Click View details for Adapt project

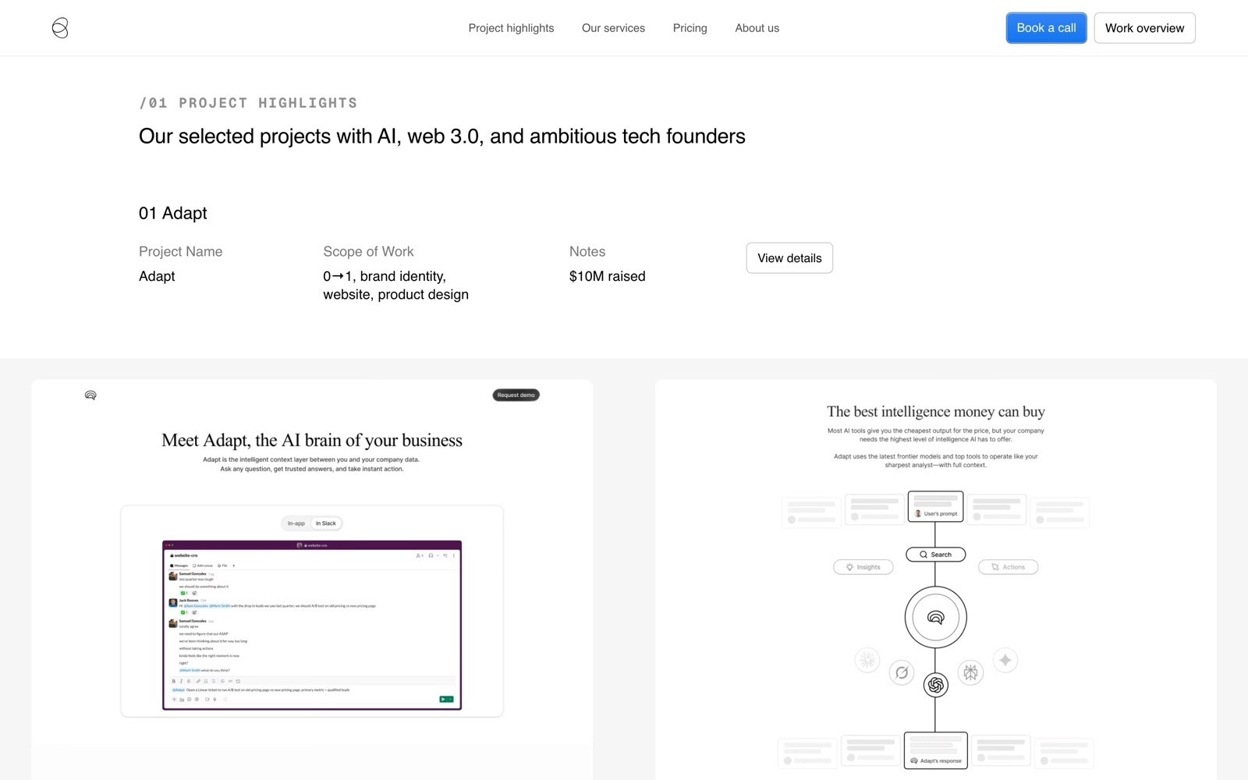(789, 258)
